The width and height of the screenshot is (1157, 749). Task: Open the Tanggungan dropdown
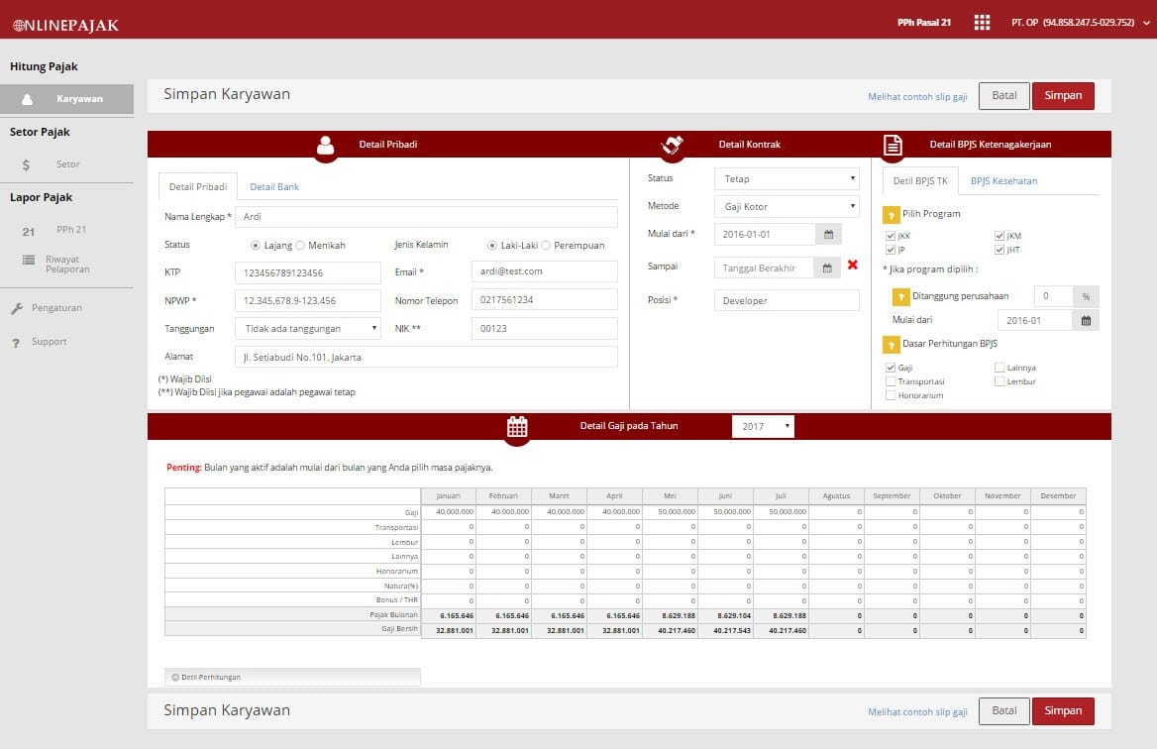(x=308, y=328)
